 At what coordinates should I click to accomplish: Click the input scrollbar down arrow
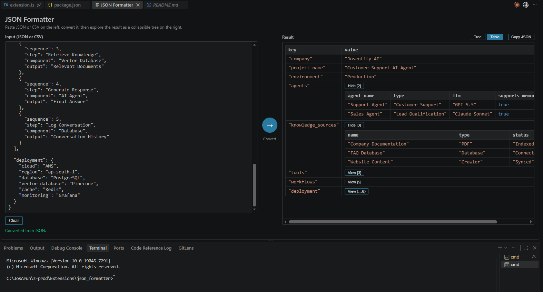click(254, 210)
